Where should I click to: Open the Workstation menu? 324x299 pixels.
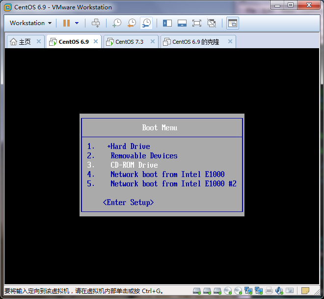coord(30,23)
